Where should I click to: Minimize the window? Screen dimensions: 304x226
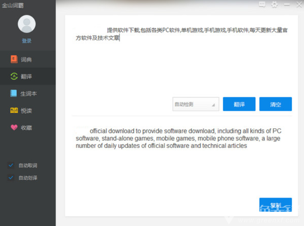click(287, 4)
